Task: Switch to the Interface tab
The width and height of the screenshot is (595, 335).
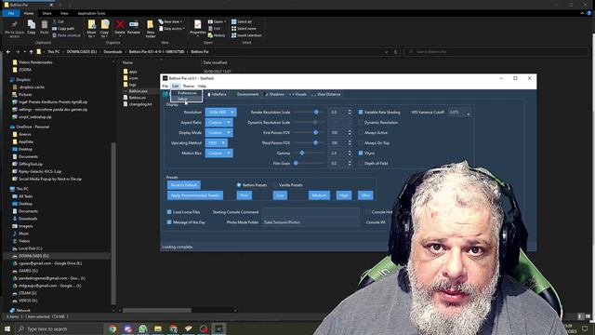Action: [x=217, y=94]
